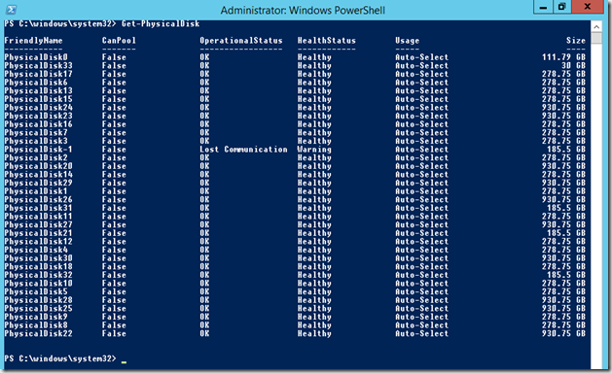This screenshot has height=373, width=612.
Task: Click the Size column header
Action: point(576,41)
